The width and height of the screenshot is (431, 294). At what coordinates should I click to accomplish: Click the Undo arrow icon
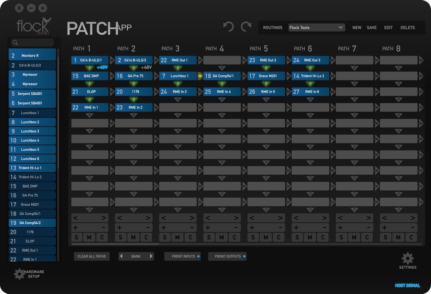point(228,26)
